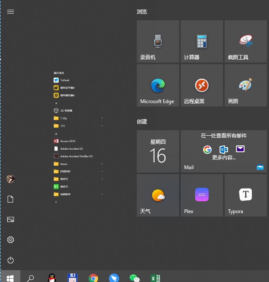Select the 浏览 tile group header
269x282 pixels.
pyautogui.click(x=142, y=12)
